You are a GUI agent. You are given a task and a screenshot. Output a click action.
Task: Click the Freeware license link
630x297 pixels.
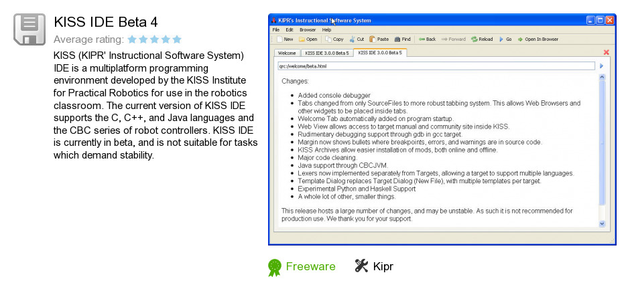[310, 266]
